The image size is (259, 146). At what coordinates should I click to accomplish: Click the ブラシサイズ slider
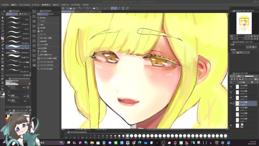(x=15, y=88)
